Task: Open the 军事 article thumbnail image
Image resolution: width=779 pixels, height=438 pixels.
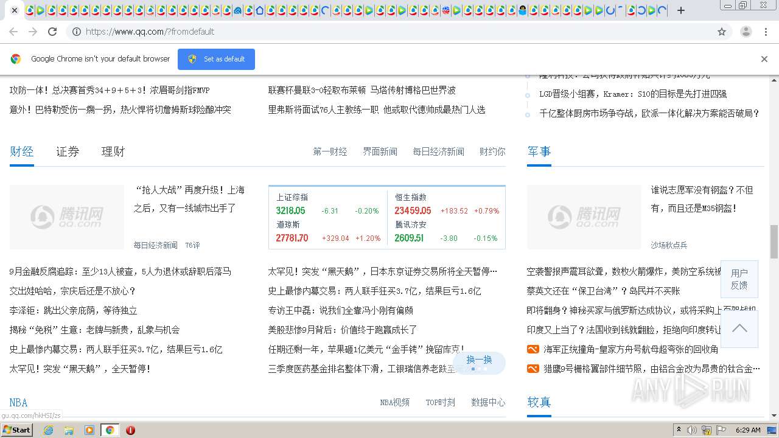Action: coord(584,217)
